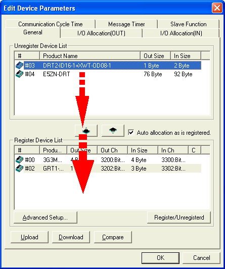Click the Upload button
The image size is (225, 269).
[x=29, y=237]
